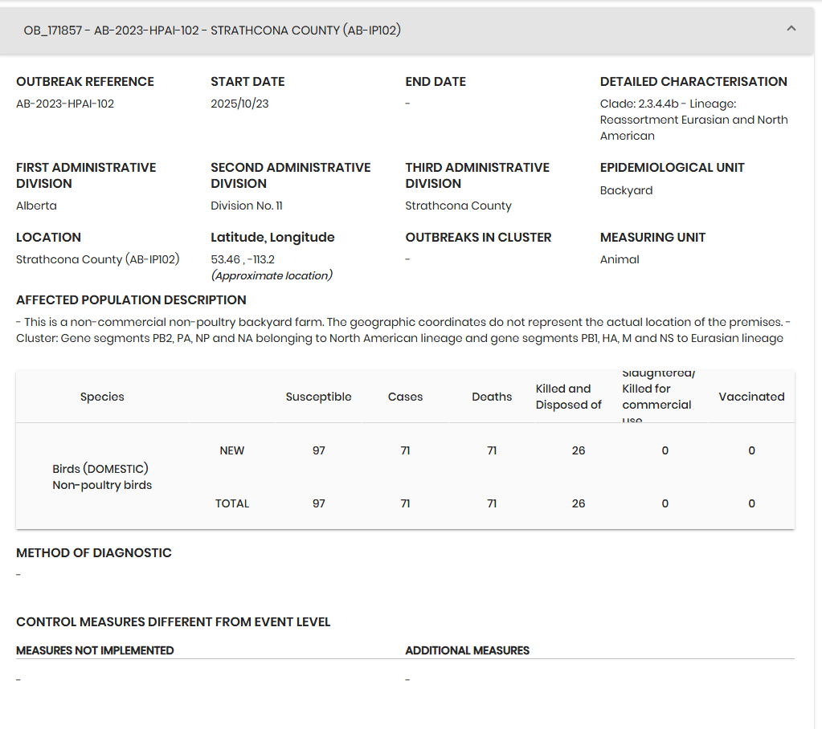Click the Slaughtered/Killed for commercial use header
Image resolution: width=822 pixels, height=729 pixels.
coord(657,397)
